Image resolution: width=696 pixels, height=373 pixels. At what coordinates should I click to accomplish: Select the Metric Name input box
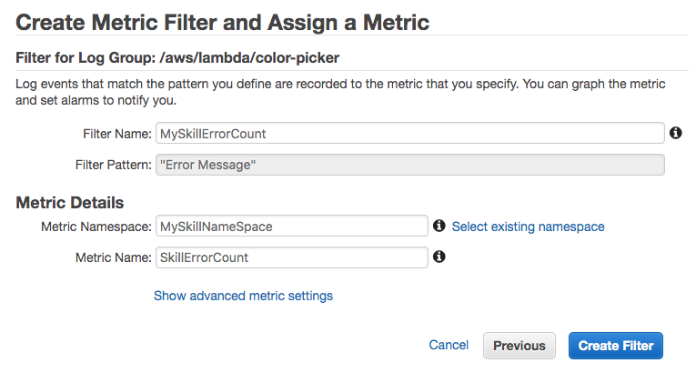(x=291, y=257)
